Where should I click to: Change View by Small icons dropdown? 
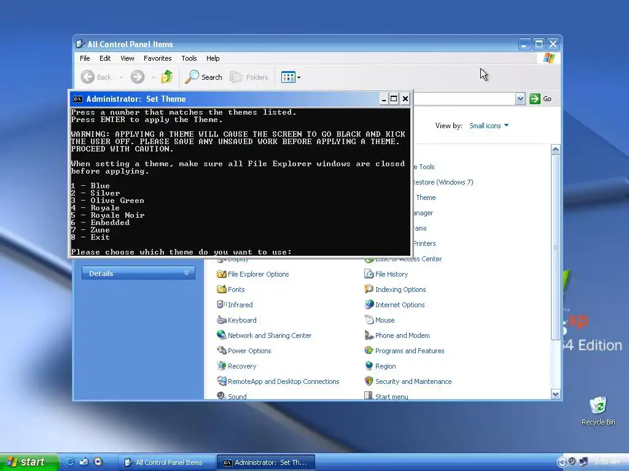(x=488, y=126)
